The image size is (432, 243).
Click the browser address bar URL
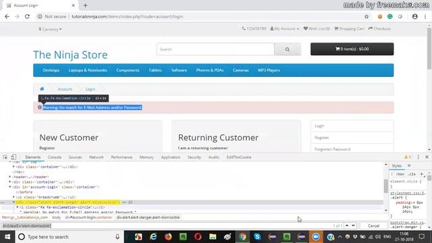pyautogui.click(x=128, y=16)
